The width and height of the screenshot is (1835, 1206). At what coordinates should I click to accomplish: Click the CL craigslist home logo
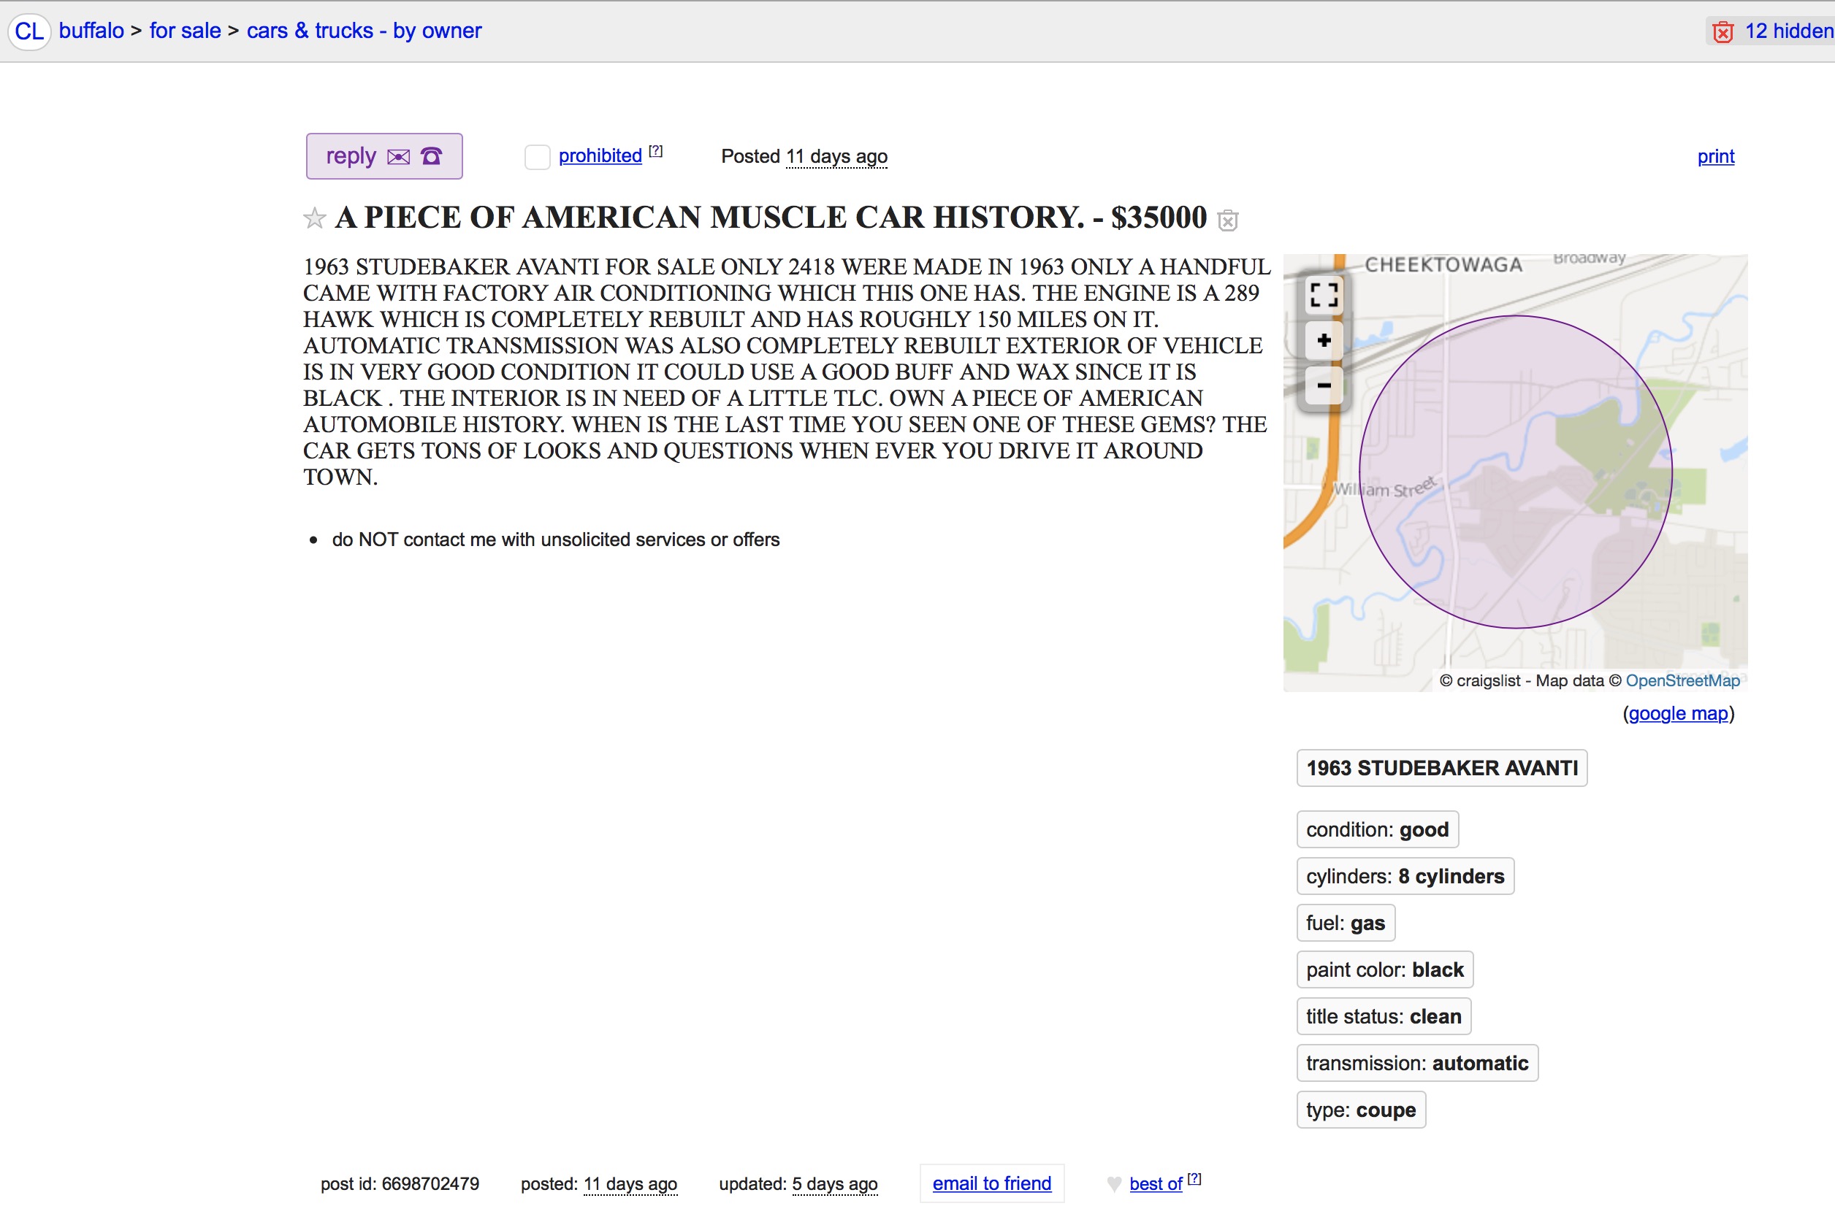(x=29, y=31)
